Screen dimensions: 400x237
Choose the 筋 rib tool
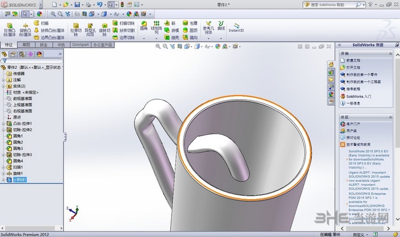point(170,23)
